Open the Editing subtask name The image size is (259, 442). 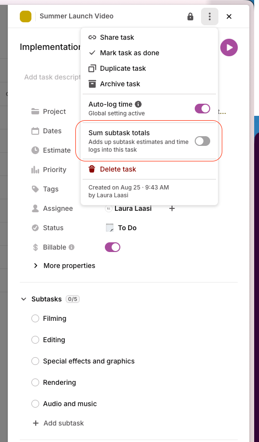tap(54, 340)
